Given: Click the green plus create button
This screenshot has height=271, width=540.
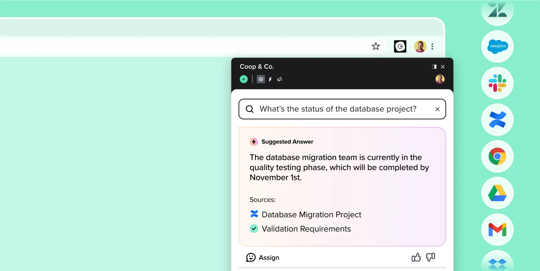Looking at the screenshot, I should [244, 79].
